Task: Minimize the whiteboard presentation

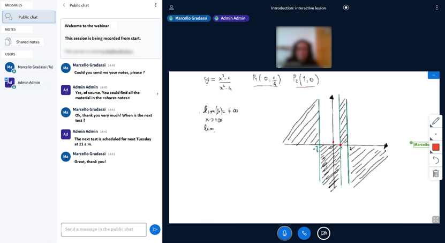Action: point(434,75)
